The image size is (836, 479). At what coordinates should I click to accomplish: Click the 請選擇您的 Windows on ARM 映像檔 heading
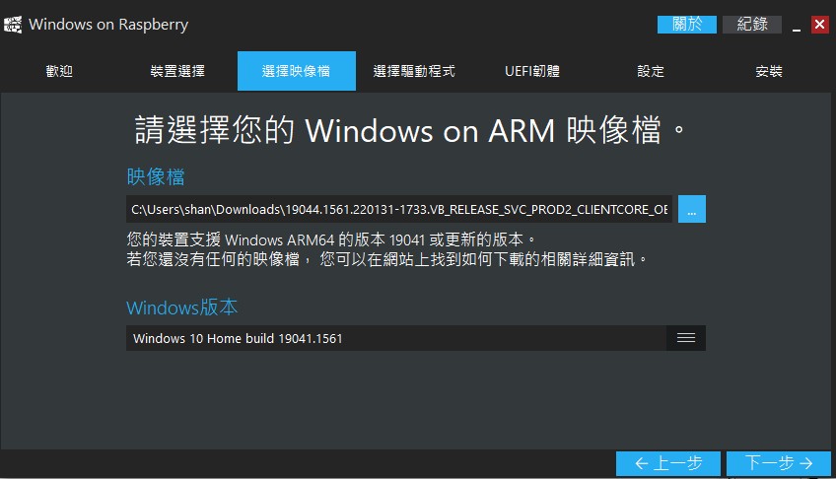click(409, 130)
